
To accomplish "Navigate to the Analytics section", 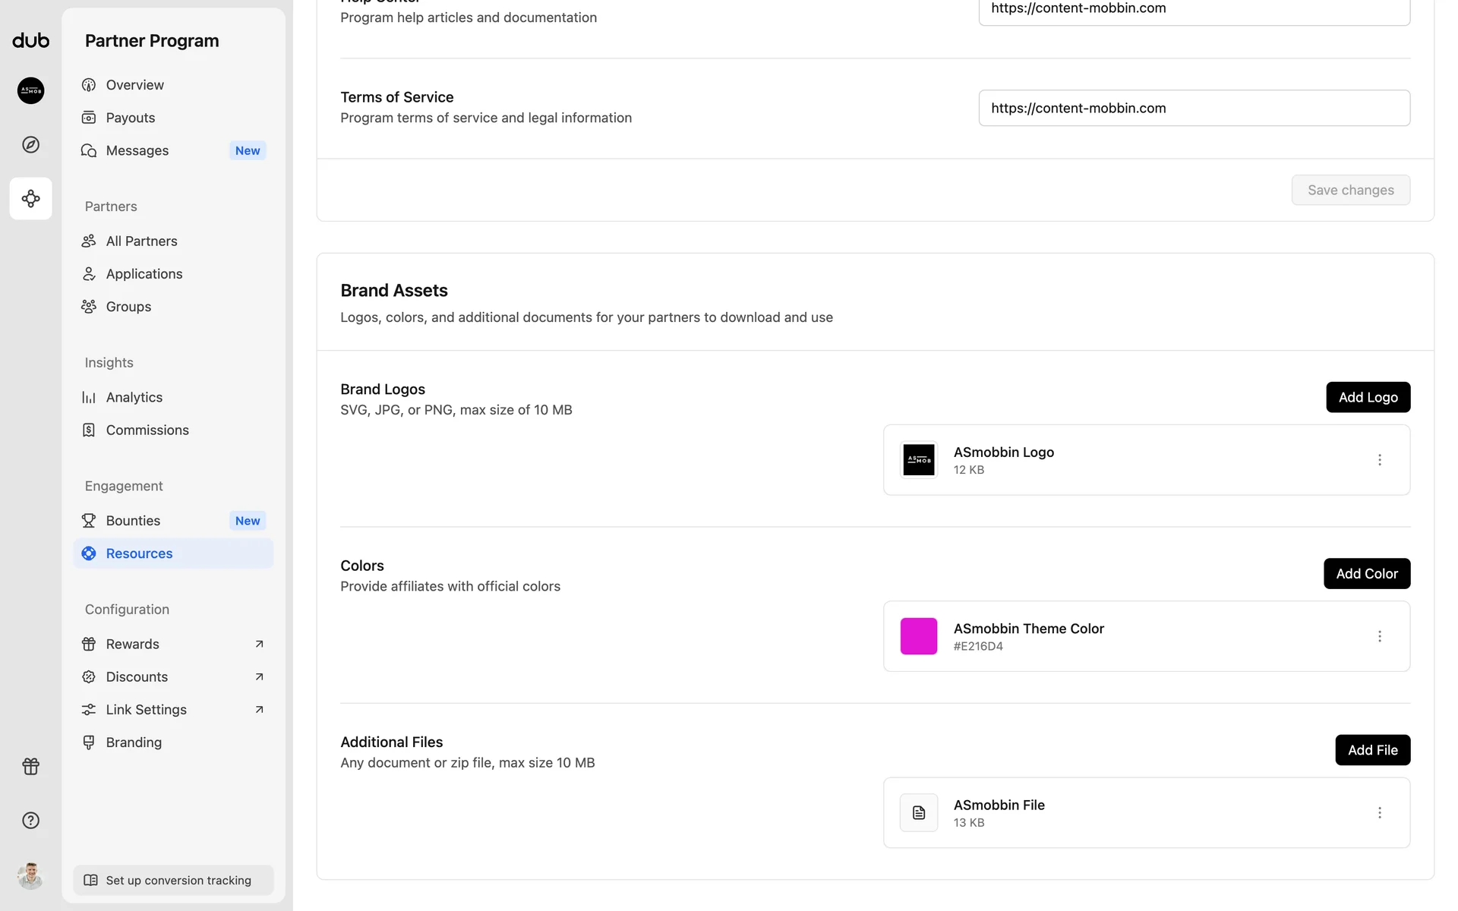I will click(134, 397).
